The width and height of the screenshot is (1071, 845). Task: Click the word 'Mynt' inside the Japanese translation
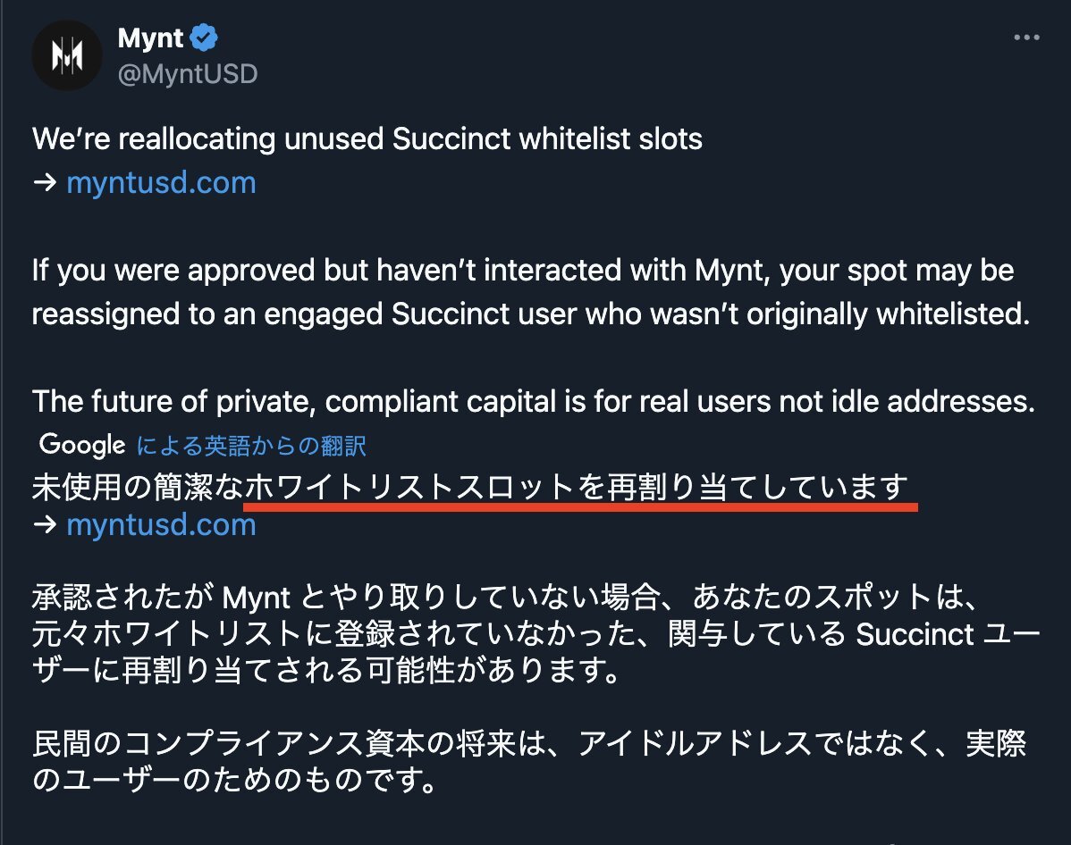[x=257, y=598]
